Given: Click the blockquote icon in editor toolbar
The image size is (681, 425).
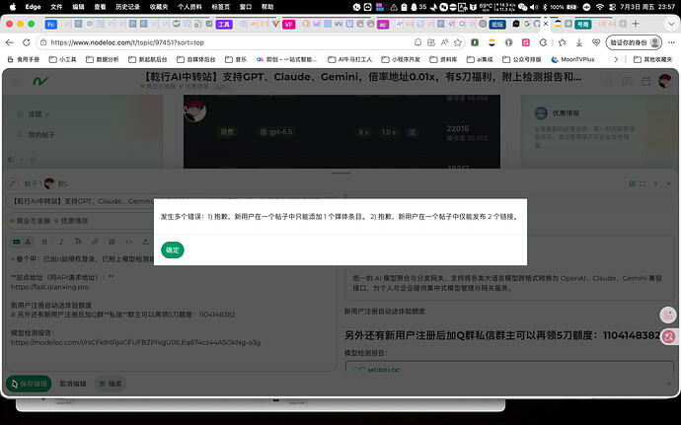Looking at the screenshot, I should [112, 242].
